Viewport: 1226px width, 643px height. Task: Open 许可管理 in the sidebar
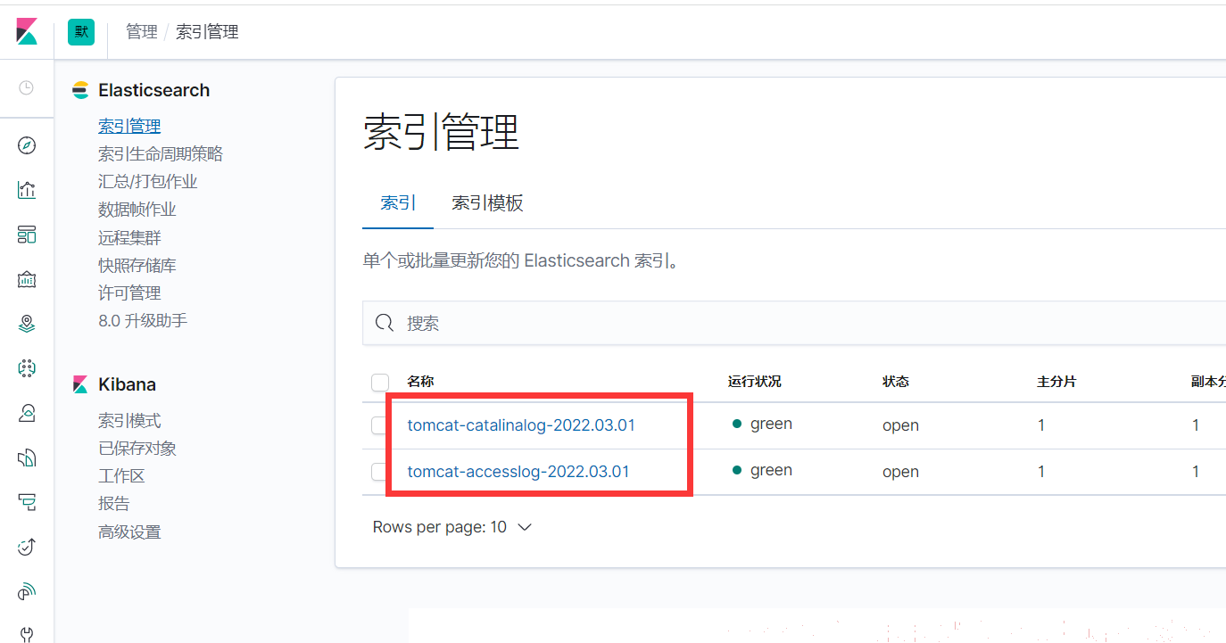[129, 293]
